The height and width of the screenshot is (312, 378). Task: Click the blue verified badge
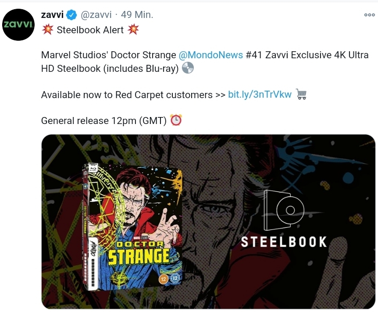[x=72, y=15]
